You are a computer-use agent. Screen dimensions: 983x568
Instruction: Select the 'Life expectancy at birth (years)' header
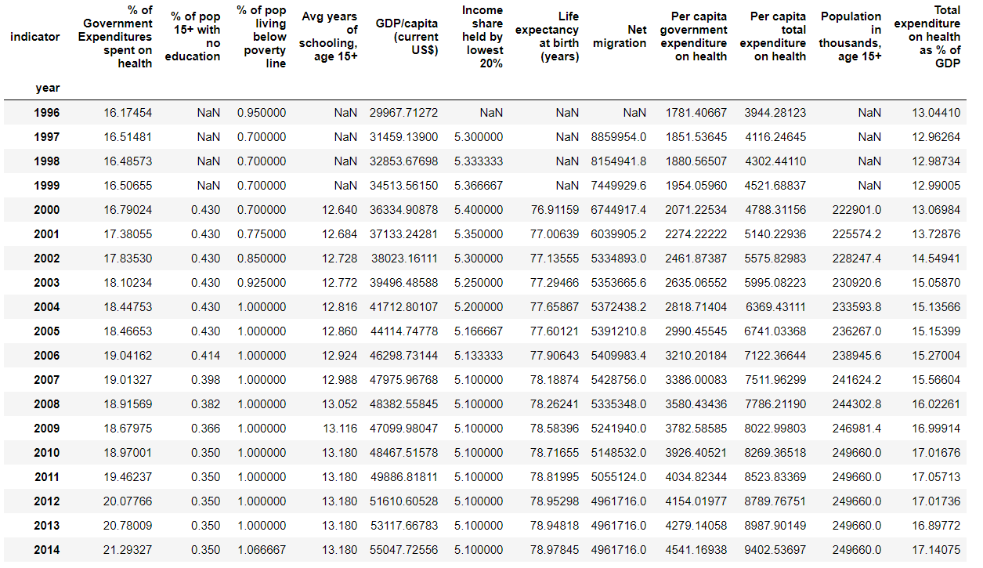tap(548, 37)
